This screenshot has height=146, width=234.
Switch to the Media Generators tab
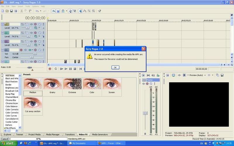click(100, 135)
